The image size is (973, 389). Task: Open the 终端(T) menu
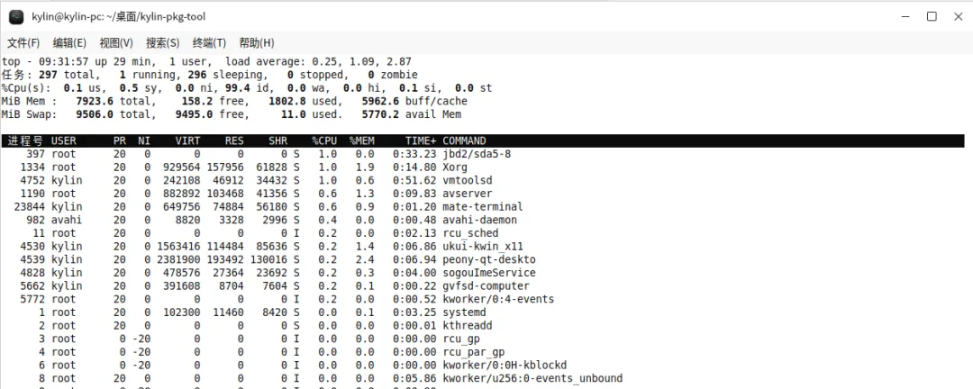coord(209,43)
